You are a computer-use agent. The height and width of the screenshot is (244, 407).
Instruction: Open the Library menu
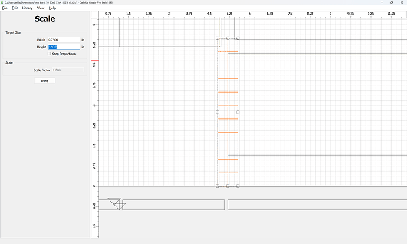27,8
